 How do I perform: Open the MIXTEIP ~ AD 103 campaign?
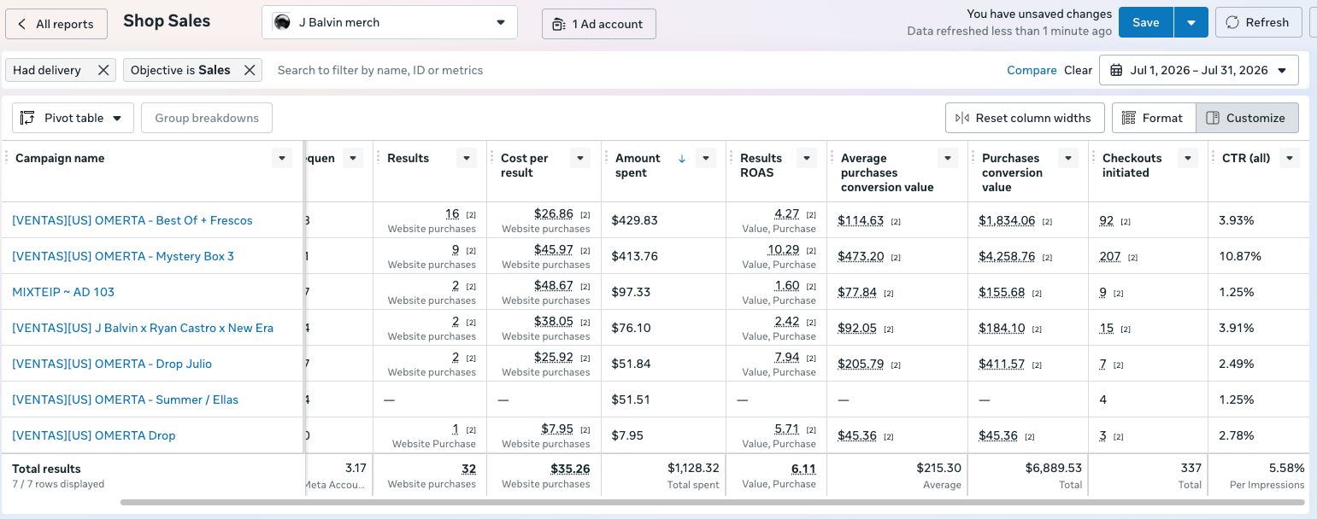pos(63,292)
